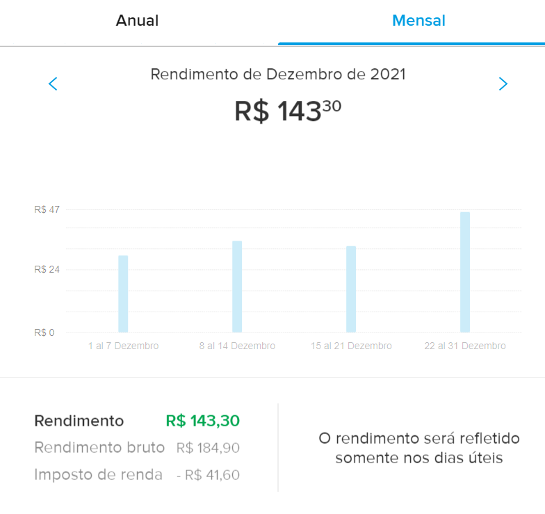This screenshot has width=545, height=514.
Task: Click the Rendimento de Dezembro de 2021 heading
Action: click(278, 74)
